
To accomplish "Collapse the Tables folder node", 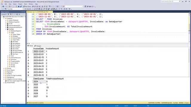I will coord(8,33).
